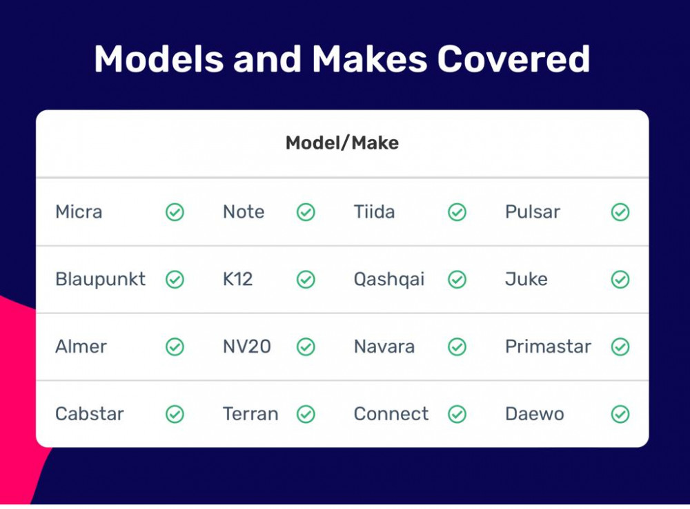Screen dimensions: 690x509
Task: Click the check icon next to Cabstar
Action: (x=175, y=414)
